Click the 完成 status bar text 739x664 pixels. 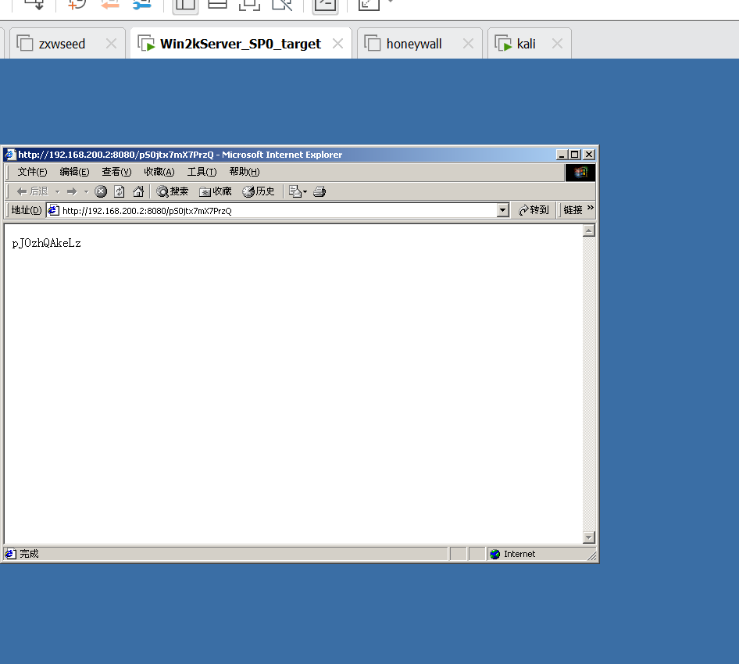(x=29, y=554)
